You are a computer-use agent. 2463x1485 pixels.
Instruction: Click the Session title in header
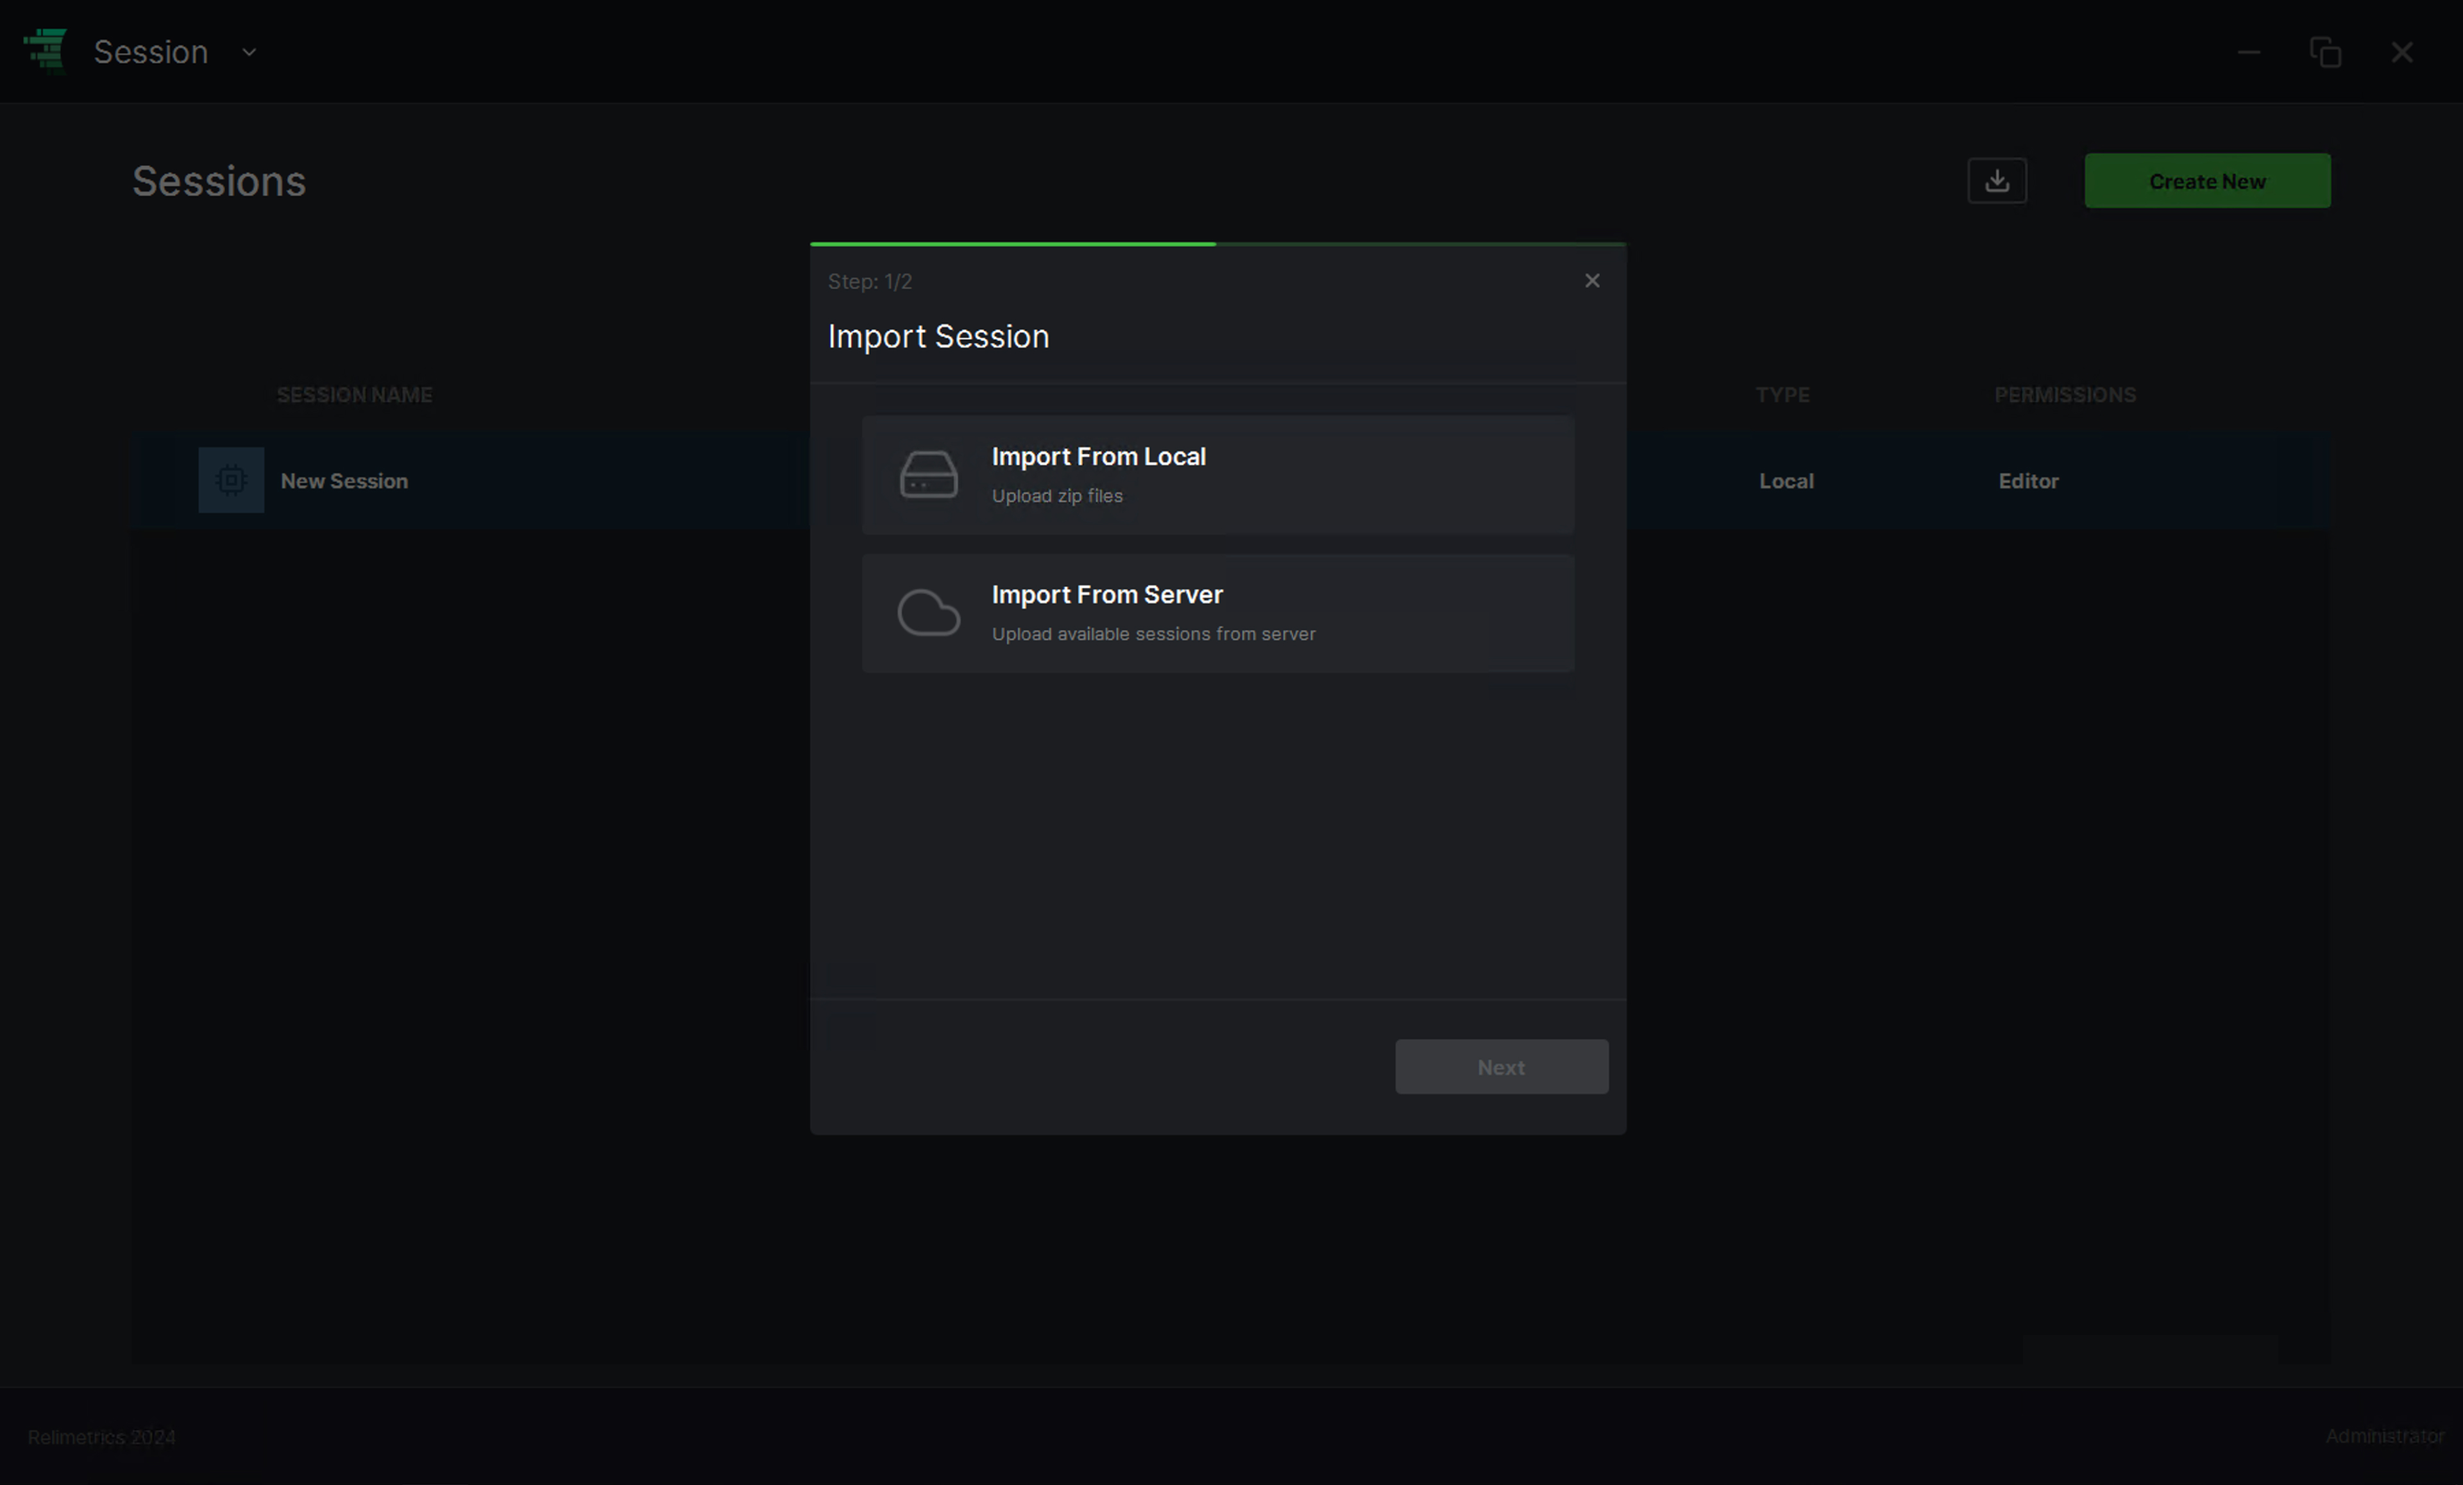[x=151, y=52]
